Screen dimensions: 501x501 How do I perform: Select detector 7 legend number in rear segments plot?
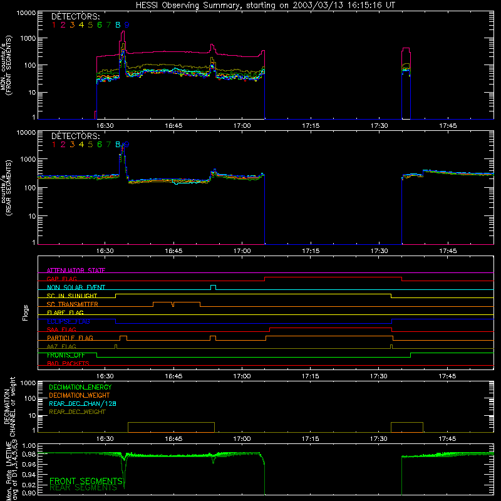click(x=108, y=145)
